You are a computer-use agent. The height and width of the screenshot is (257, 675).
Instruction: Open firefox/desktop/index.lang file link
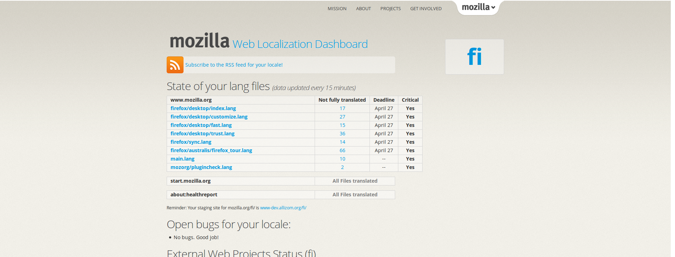(203, 108)
